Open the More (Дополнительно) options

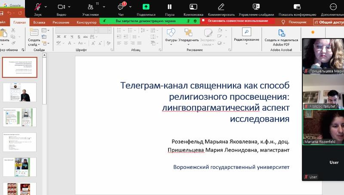pyautogui.click(x=333, y=7)
